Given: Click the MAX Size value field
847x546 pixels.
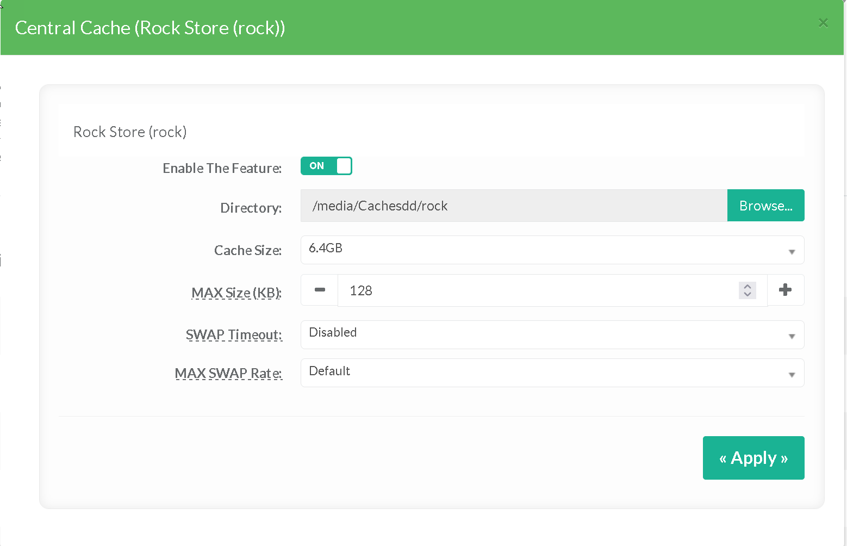Looking at the screenshot, I should 533,290.
